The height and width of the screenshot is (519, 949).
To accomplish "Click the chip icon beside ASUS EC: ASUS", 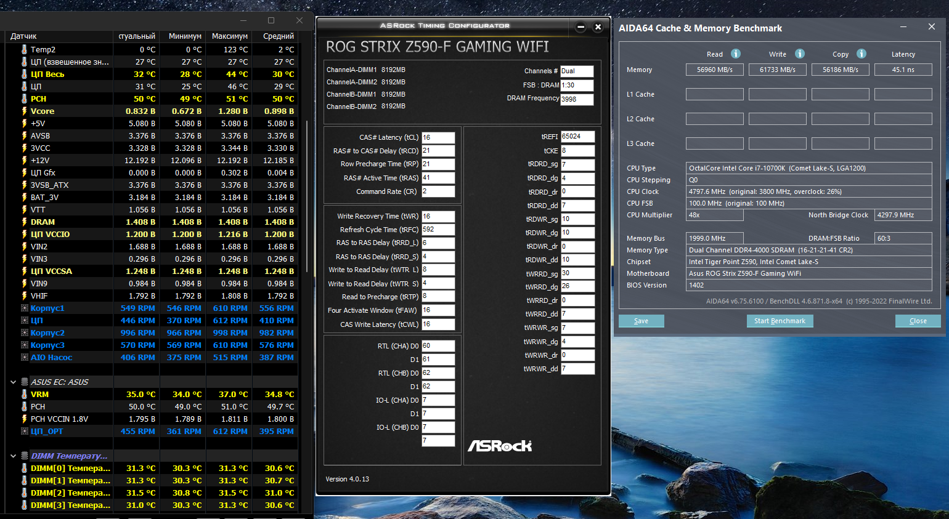I will tap(24, 382).
